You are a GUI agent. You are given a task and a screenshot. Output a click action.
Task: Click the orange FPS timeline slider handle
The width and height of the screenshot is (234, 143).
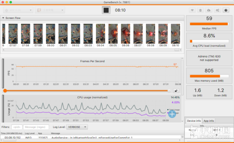[5, 91]
